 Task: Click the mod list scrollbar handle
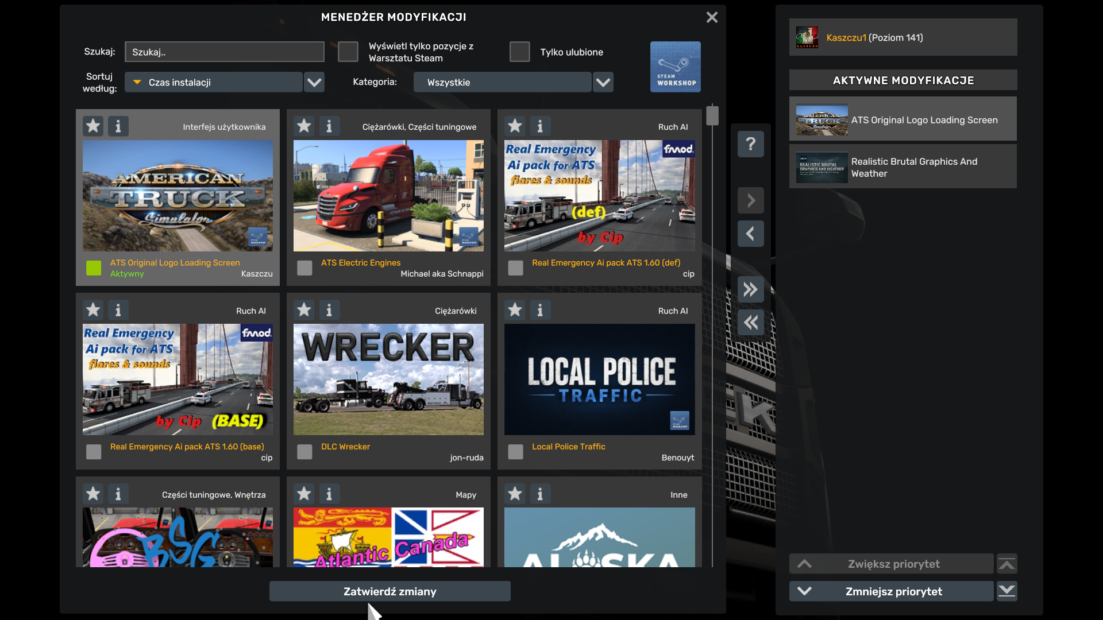tap(712, 115)
